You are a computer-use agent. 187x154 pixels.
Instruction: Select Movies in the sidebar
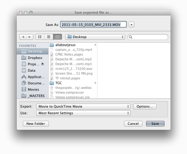[x=33, y=90]
